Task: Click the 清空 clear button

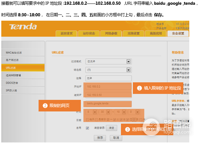Action: coord(112,128)
